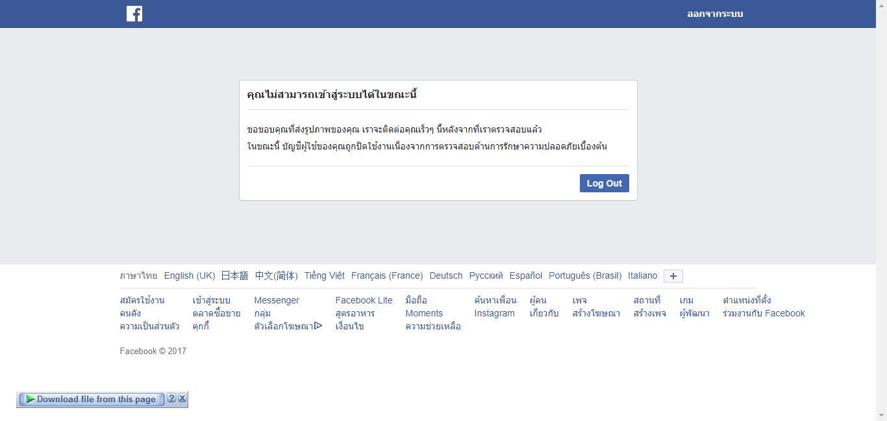The image size is (887, 421).
Task: Open มือถือ footer link
Action: (x=416, y=300)
